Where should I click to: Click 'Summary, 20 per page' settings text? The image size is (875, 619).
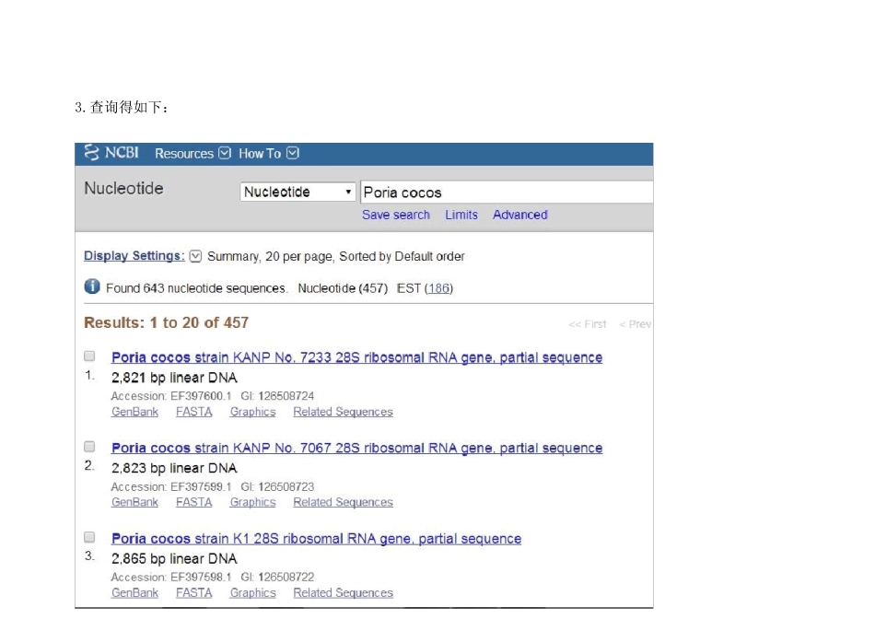(x=270, y=256)
